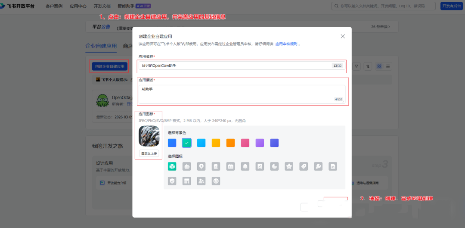The height and width of the screenshot is (228, 465).
Task: Select the bookmark checkmark icon
Action: coord(260,166)
